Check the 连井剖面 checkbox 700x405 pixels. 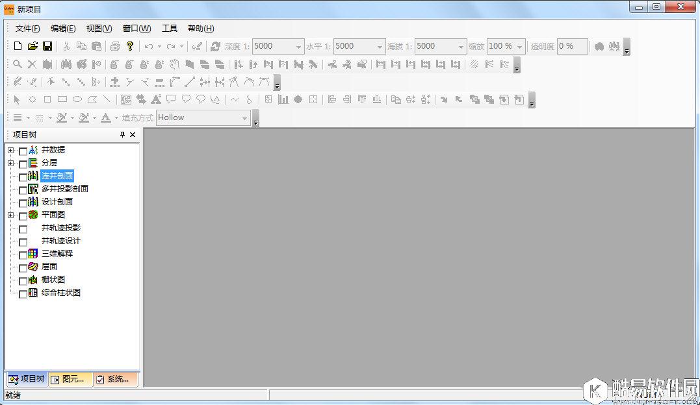click(x=23, y=176)
